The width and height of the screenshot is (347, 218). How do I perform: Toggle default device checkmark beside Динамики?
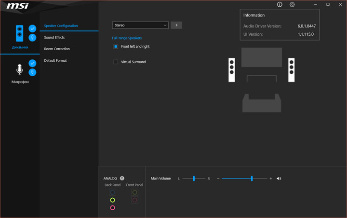click(32, 28)
